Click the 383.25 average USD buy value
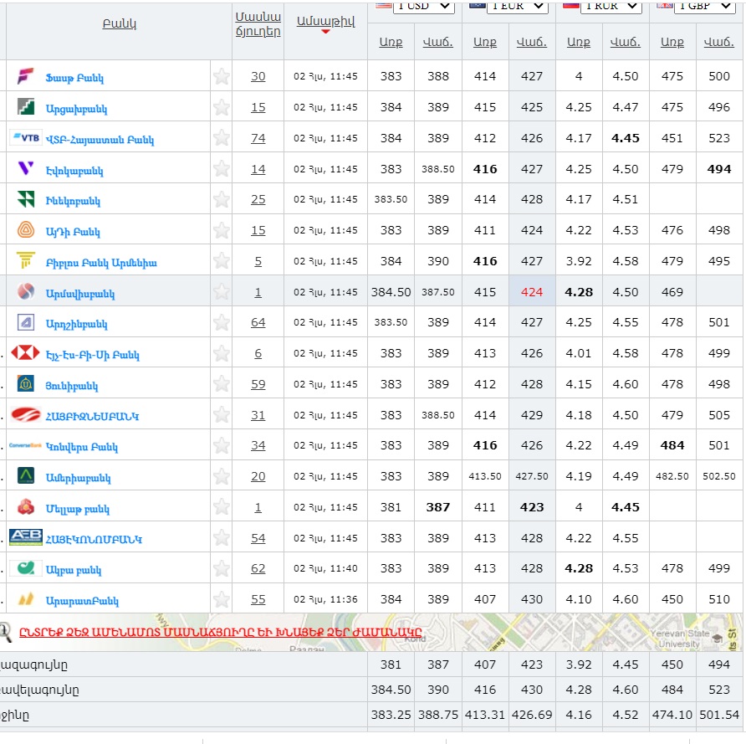This screenshot has width=746, height=744. tap(391, 715)
